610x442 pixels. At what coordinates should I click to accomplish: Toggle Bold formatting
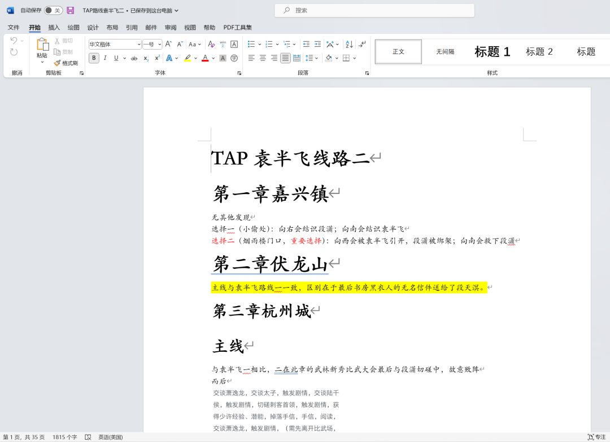[94, 58]
